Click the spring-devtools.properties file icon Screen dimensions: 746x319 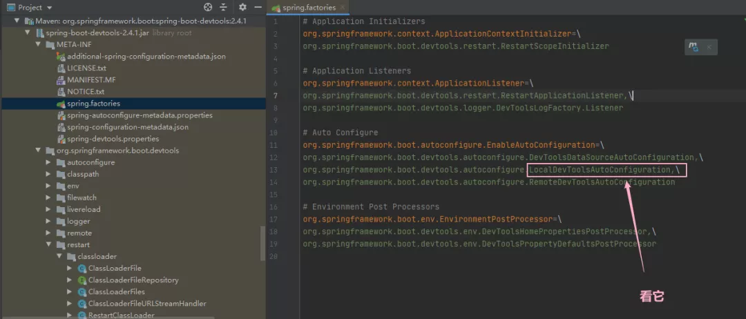click(60, 139)
